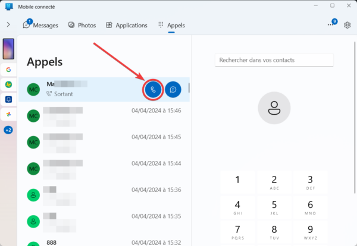Click the contacts search field

[274, 60]
